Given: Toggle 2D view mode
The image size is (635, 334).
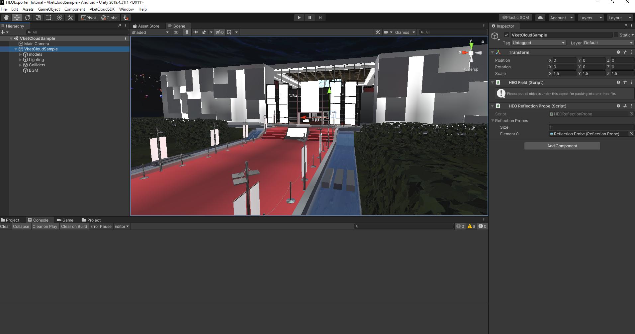Looking at the screenshot, I should pyautogui.click(x=176, y=32).
